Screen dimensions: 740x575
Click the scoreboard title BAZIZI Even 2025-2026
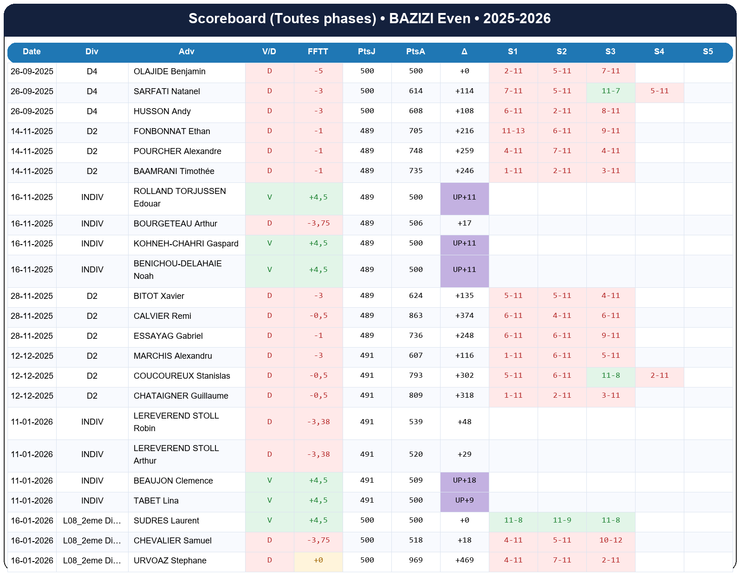tap(370, 19)
